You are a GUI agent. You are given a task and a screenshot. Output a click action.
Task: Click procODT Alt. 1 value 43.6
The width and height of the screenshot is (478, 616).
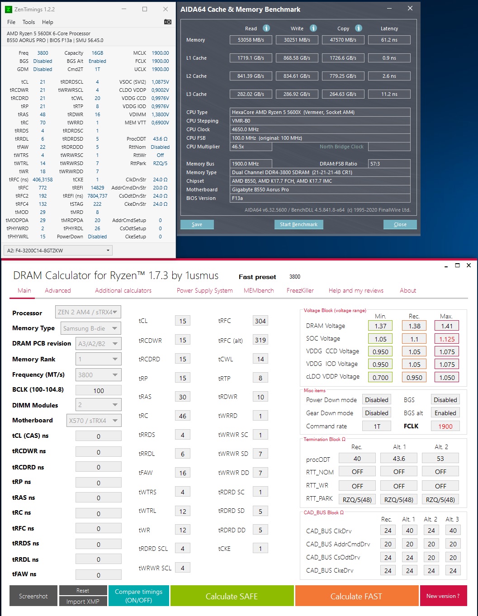[x=399, y=458]
